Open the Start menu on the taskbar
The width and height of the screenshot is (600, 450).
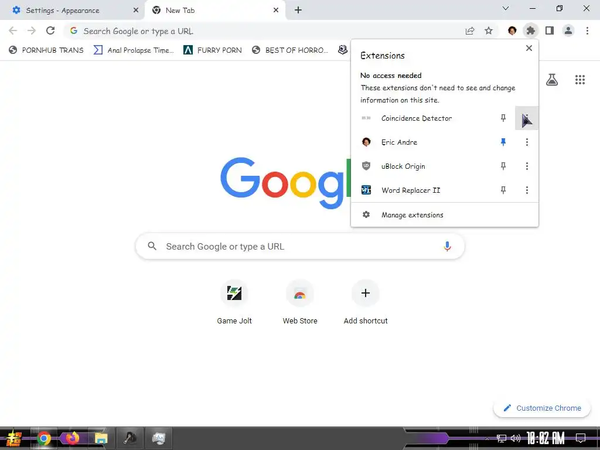pos(13,438)
